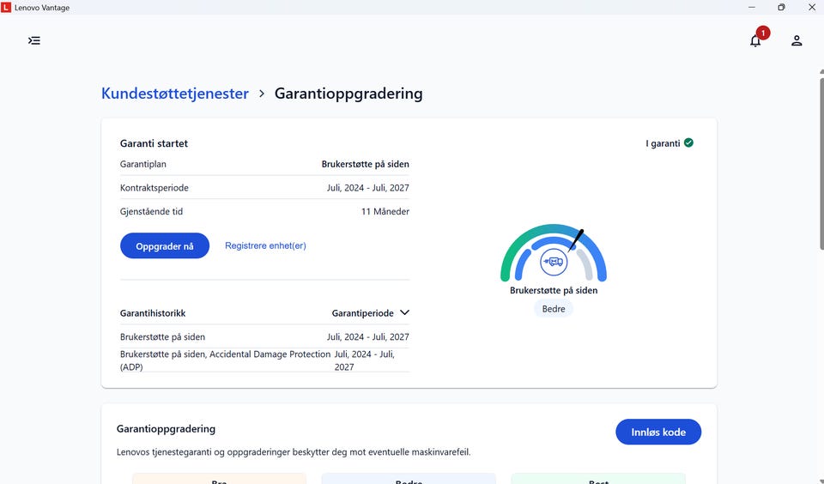Click the Garantioppgradering section heading
The image size is (824, 484).
[166, 429]
